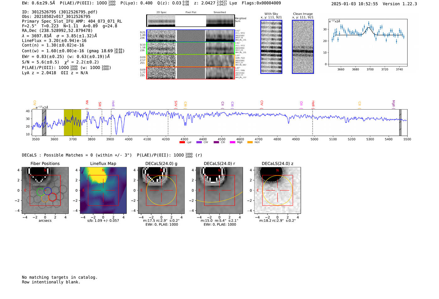Click the red Lyα legend swatch
This screenshot has height=299, width=439.
182,142
